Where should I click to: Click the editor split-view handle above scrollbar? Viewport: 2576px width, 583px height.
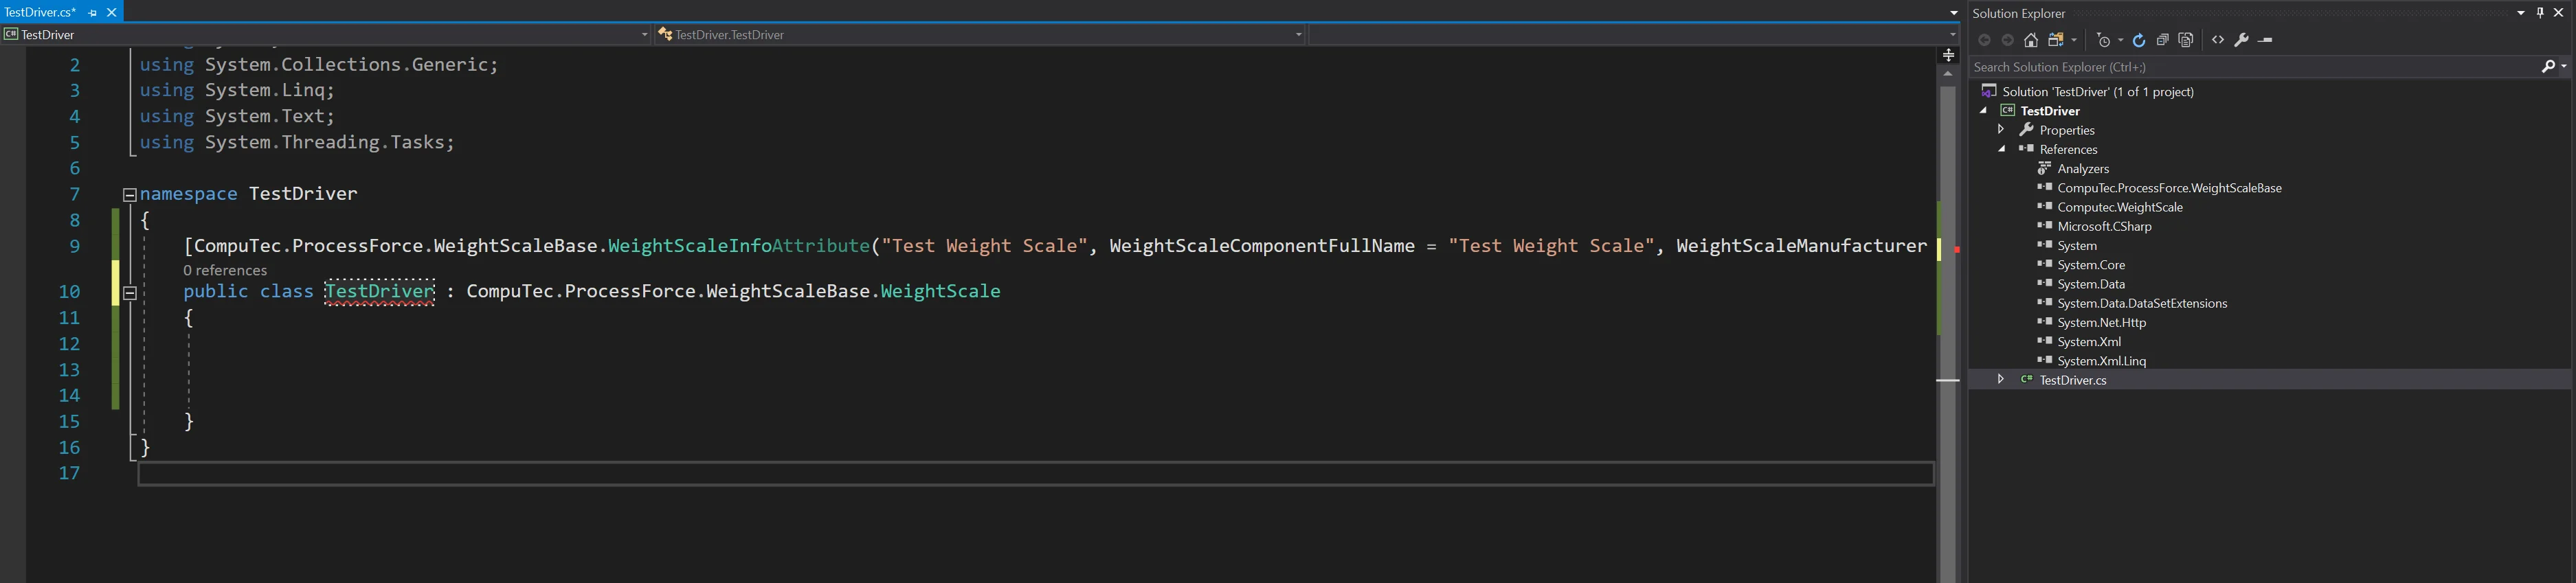(1948, 56)
